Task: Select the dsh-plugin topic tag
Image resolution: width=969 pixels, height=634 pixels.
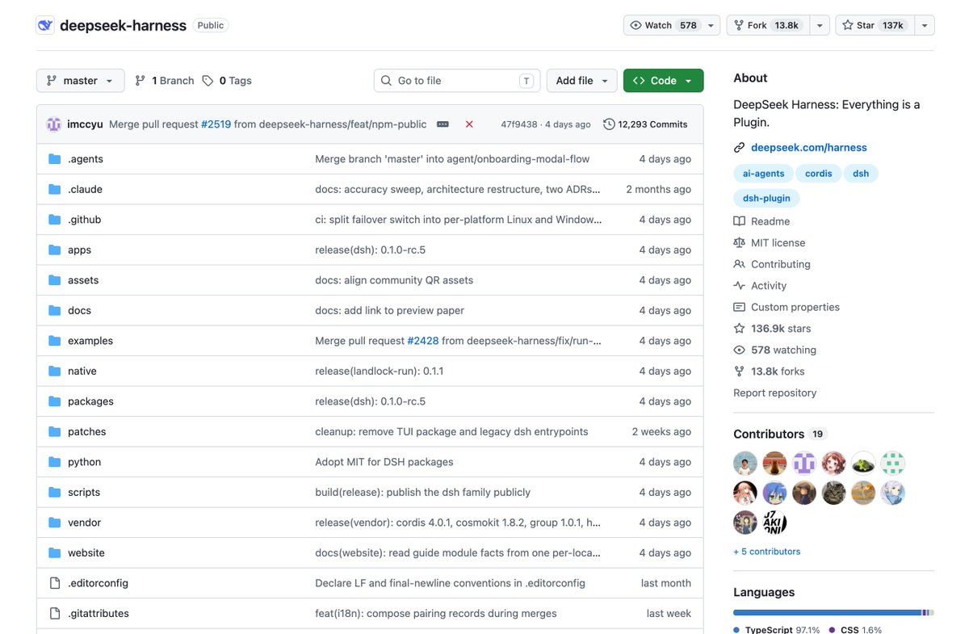Action: click(766, 198)
